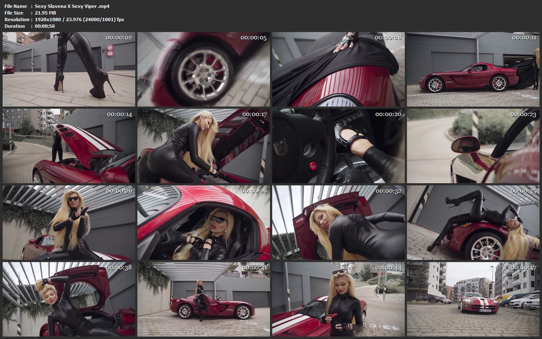Open the thumbnail timestamped 00:00:41
The image size is (542, 339).
tap(204, 299)
